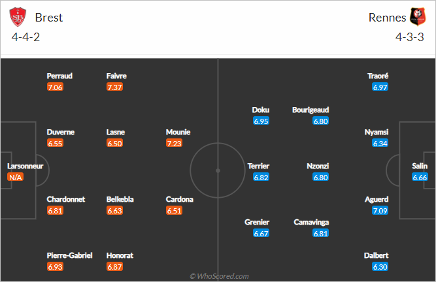Screen dimensions: 436x282
Task: Click Dalbert's 6.30 rating badge
Action: [380, 267]
